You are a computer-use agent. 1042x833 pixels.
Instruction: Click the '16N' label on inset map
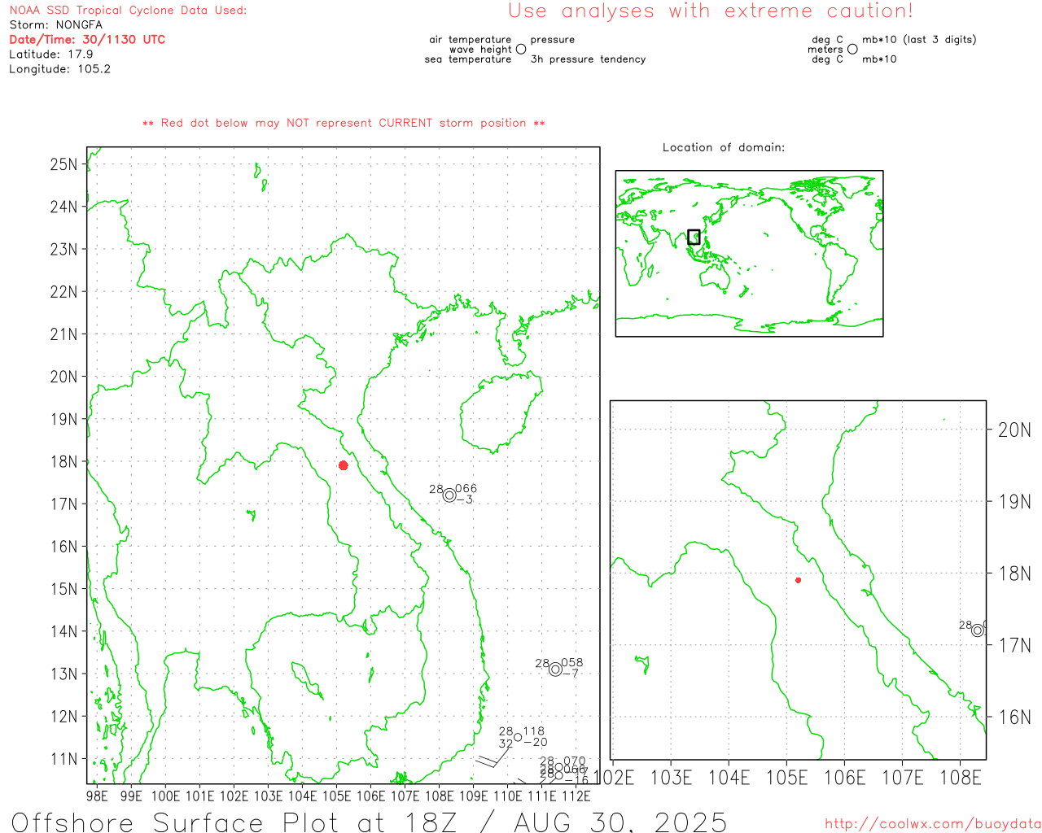1014,717
